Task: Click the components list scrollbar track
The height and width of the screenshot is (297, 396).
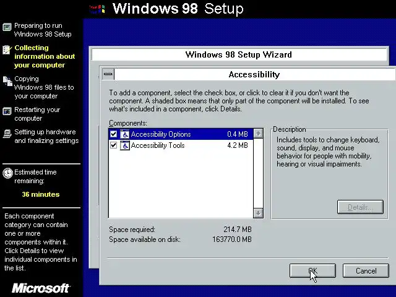Action: (258, 173)
